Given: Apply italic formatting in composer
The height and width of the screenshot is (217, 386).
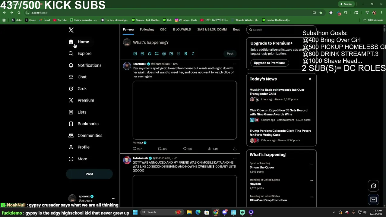Looking at the screenshot, I should (x=193, y=54).
